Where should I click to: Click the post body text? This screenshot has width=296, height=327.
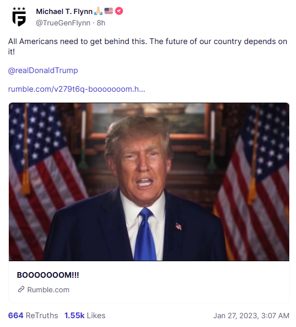[147, 46]
